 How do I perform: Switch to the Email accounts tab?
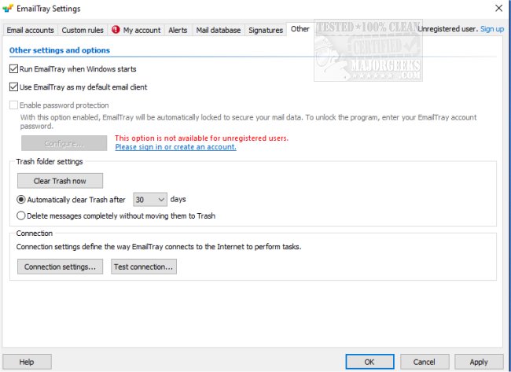31,31
